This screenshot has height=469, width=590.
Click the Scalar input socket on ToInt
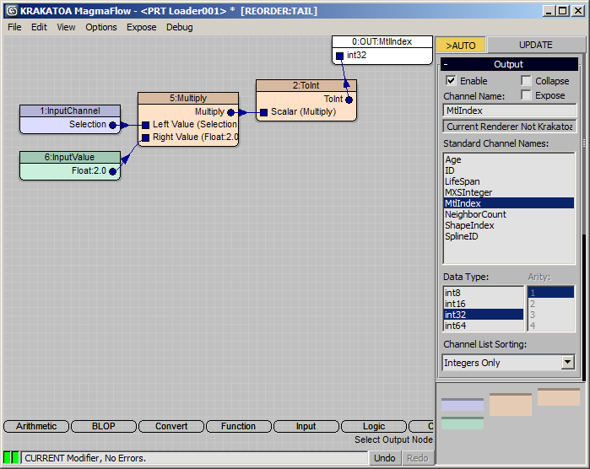coord(263,112)
